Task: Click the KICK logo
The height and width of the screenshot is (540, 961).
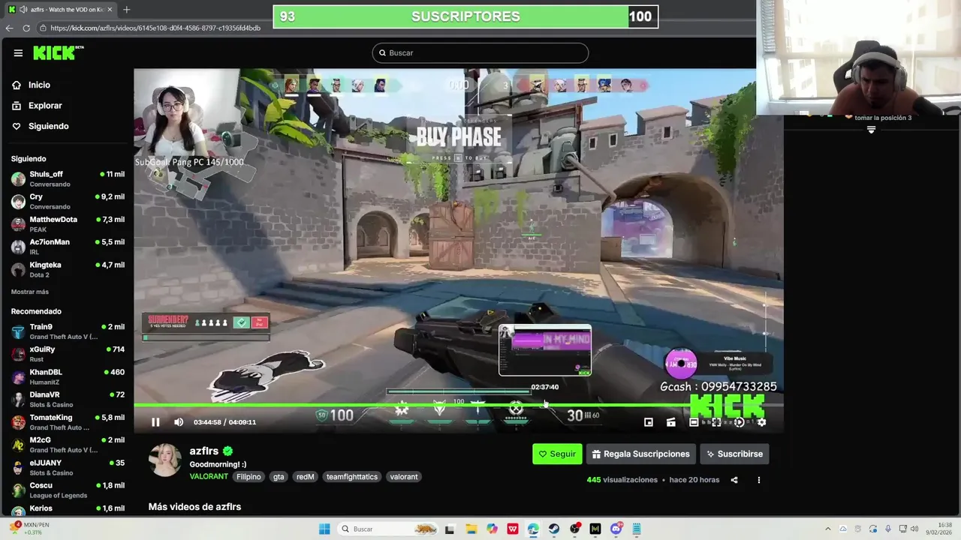Action: click(x=58, y=52)
